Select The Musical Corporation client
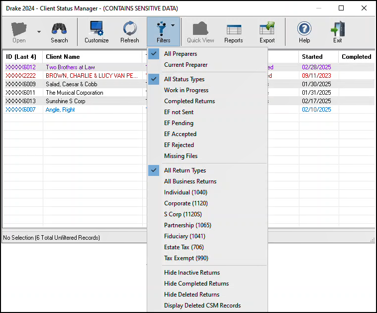The height and width of the screenshot is (313, 377). (x=75, y=93)
